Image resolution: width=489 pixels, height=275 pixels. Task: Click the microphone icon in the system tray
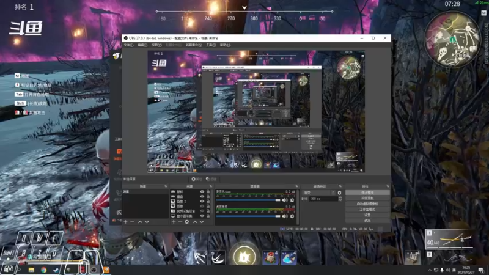click(442, 270)
